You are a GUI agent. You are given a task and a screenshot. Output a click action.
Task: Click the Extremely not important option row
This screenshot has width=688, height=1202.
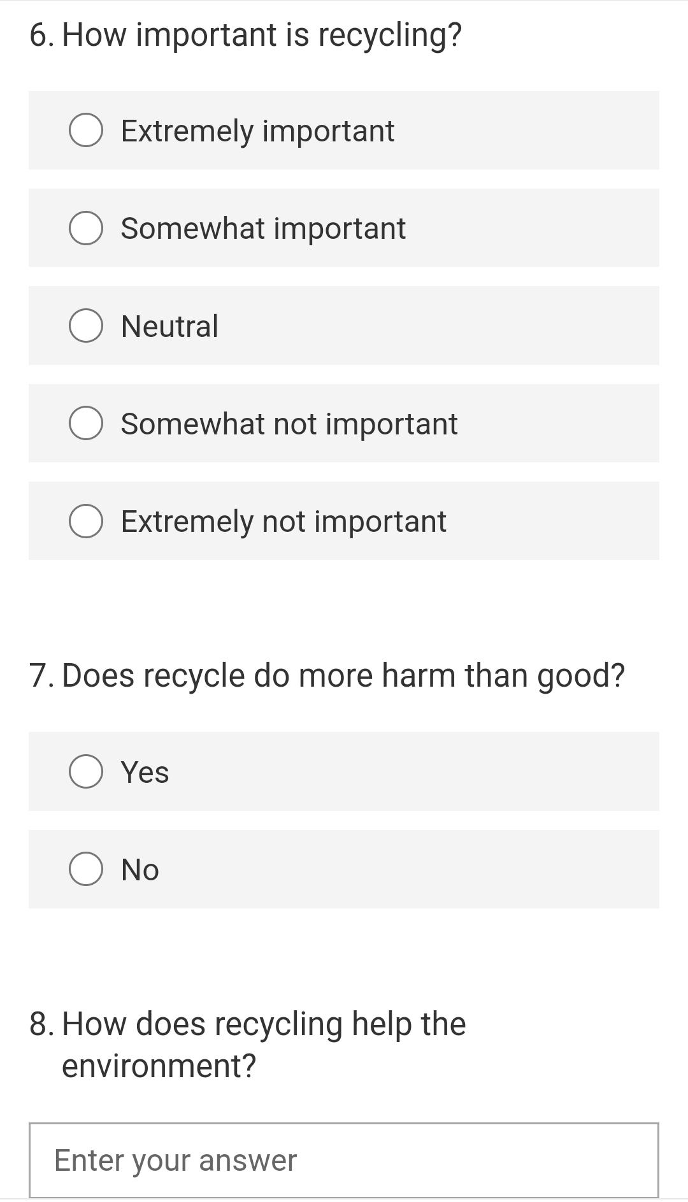(344, 520)
